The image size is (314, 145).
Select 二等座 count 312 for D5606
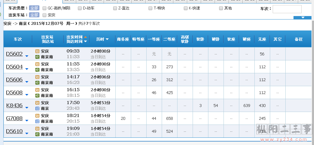(169, 80)
